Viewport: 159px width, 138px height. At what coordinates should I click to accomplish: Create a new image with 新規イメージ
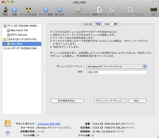pos(100,10)
